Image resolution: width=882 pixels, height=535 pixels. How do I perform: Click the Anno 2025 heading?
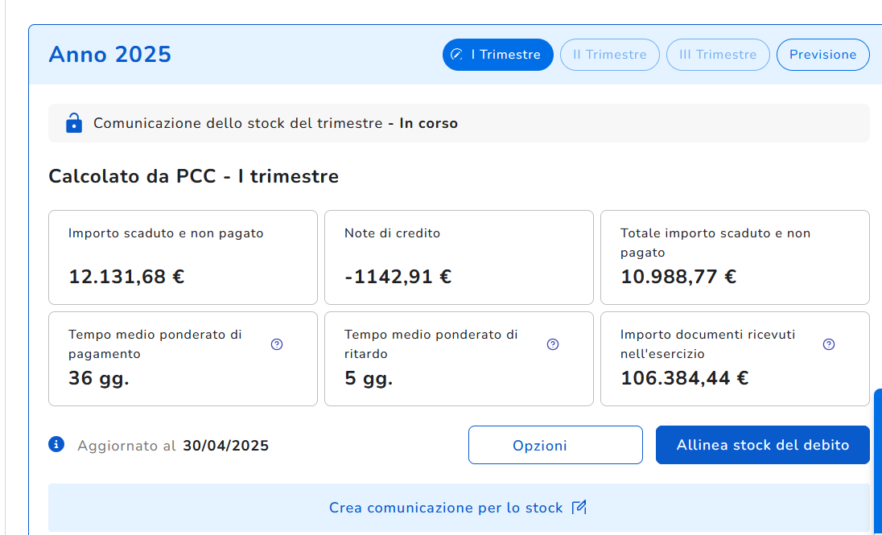click(110, 55)
